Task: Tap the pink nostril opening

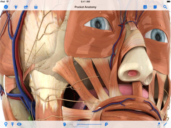Action: (132, 73)
